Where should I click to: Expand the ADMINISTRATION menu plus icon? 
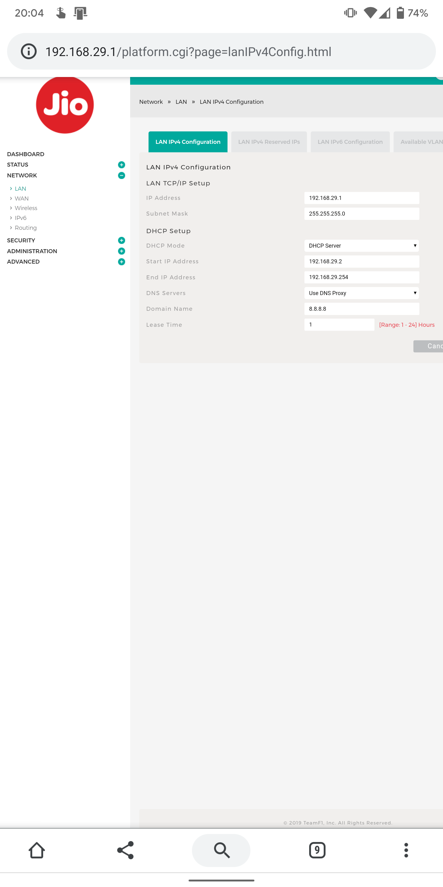point(122,251)
